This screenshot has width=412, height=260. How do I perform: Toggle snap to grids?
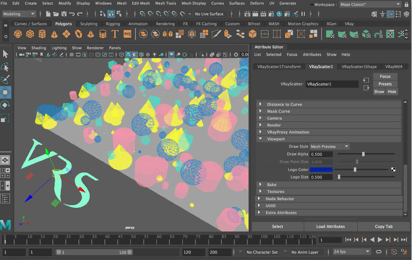pyautogui.click(x=143, y=14)
